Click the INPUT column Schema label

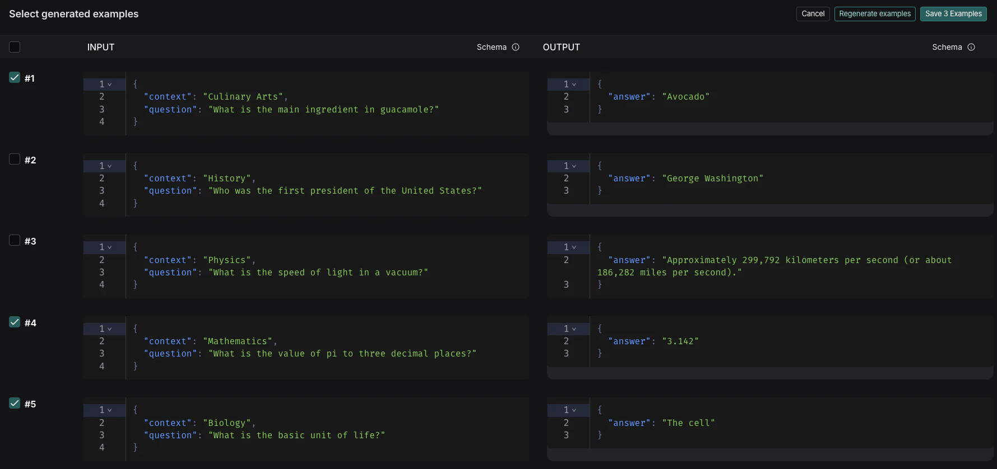coord(491,47)
